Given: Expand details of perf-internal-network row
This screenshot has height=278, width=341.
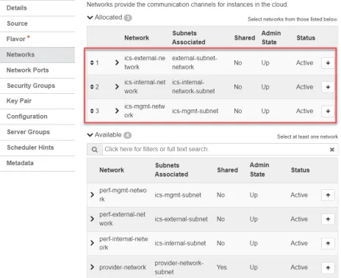Looking at the screenshot, I should click(92, 243).
